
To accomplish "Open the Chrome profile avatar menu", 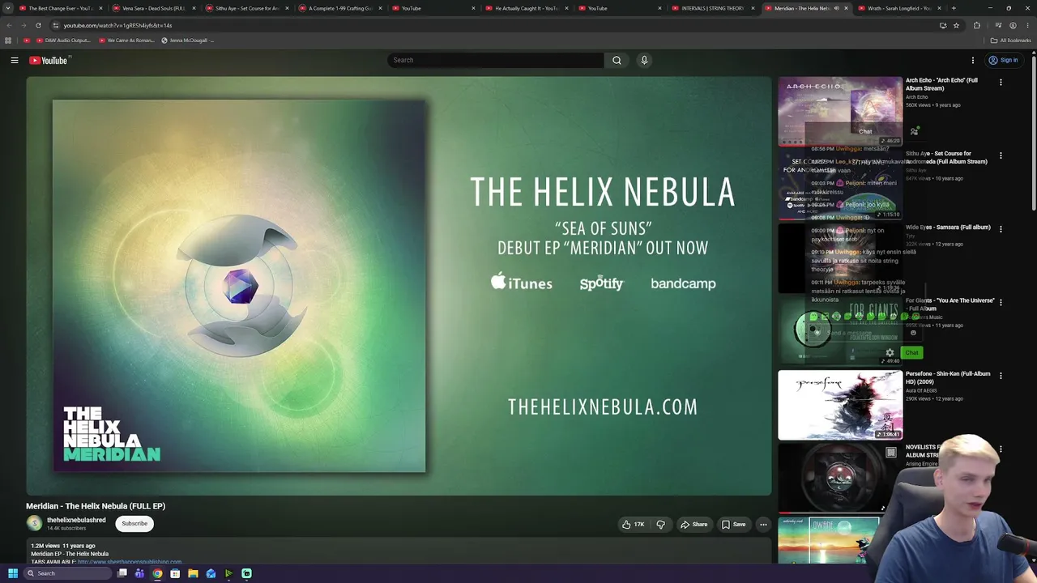I will [x=1013, y=25].
